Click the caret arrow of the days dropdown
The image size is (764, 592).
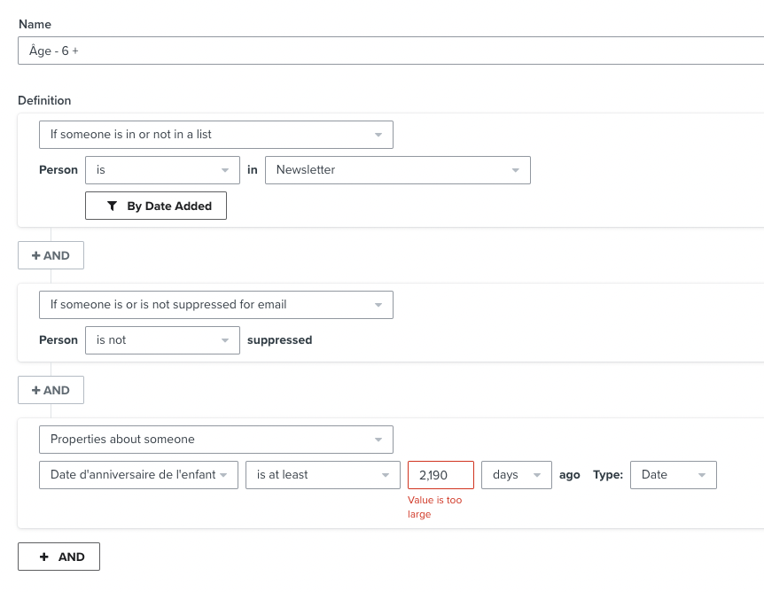[x=537, y=475]
